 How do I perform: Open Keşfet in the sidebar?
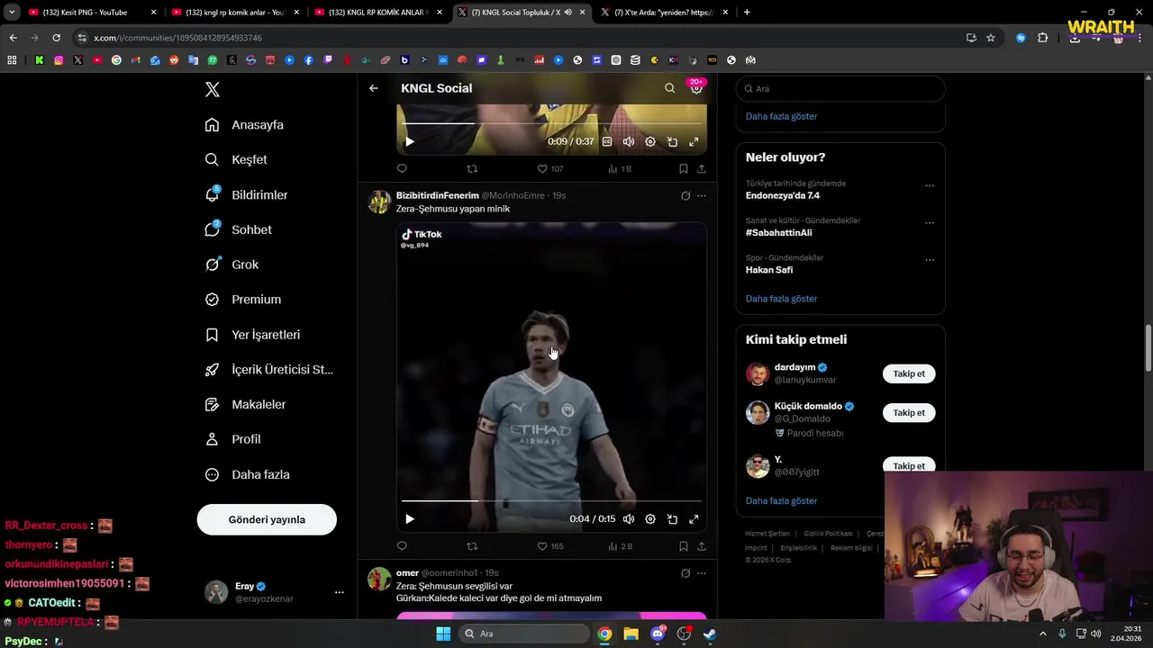tap(236, 159)
